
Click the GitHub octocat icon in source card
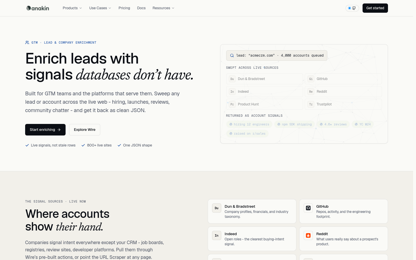(x=308, y=208)
